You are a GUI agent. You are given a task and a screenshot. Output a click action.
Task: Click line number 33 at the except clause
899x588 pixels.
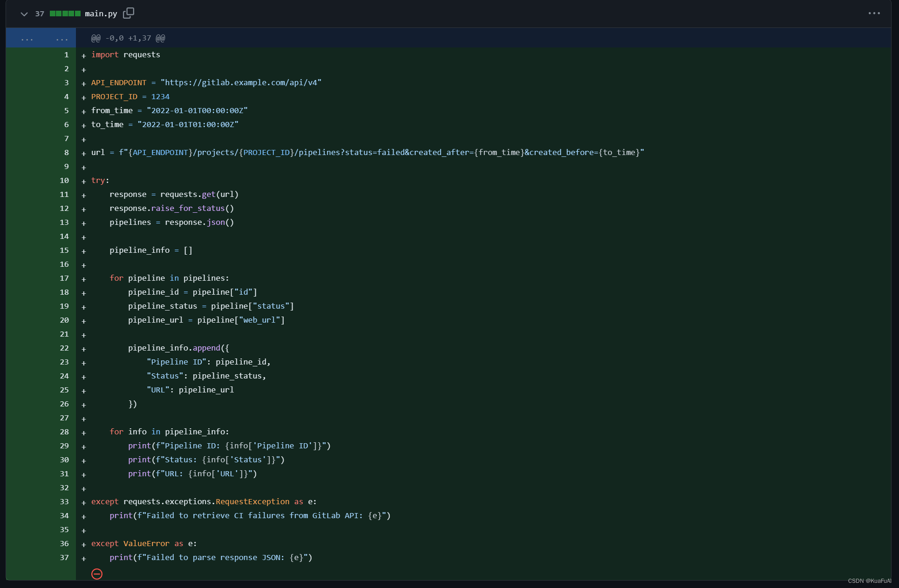click(x=64, y=502)
